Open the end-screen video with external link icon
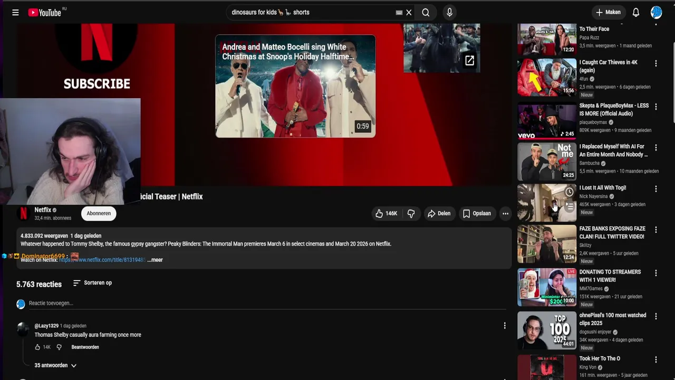This screenshot has height=380, width=675. coord(441,47)
